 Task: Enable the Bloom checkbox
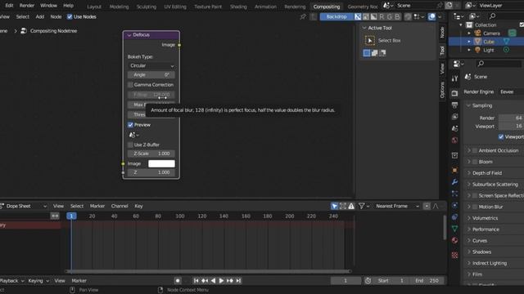tap(475, 162)
